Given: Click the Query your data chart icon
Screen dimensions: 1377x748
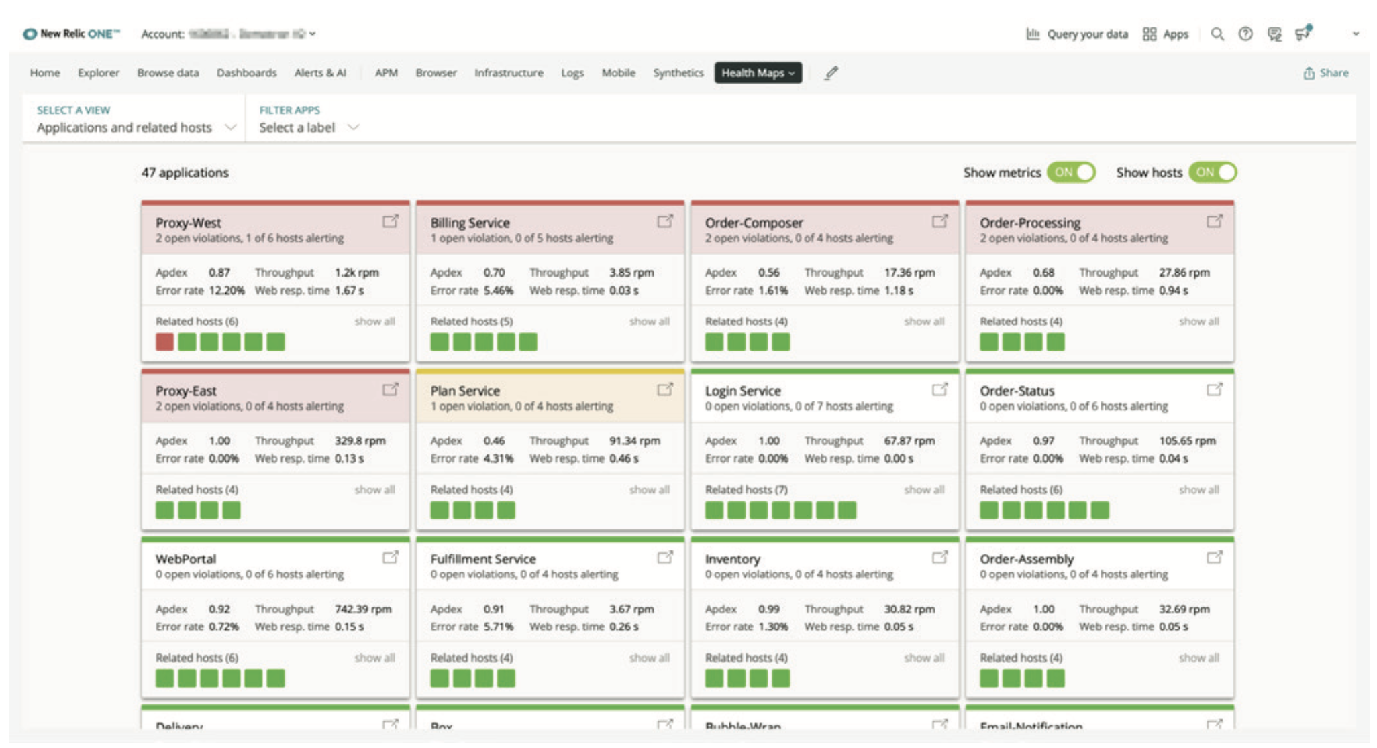Looking at the screenshot, I should [x=1033, y=34].
